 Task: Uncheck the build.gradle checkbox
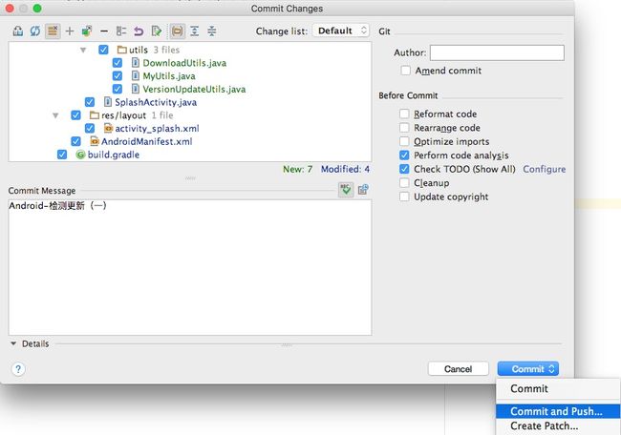(62, 155)
